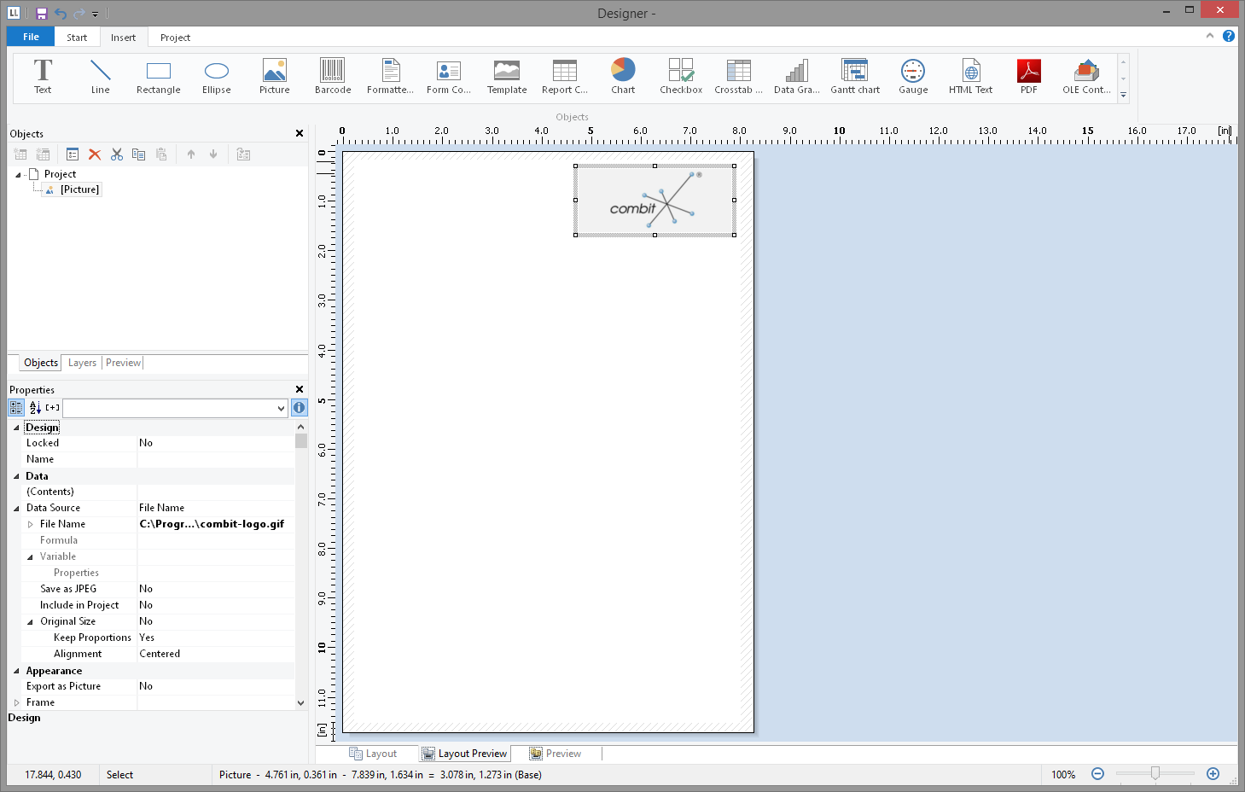
Task: Collapse the Data Source property group
Action: pos(16,508)
